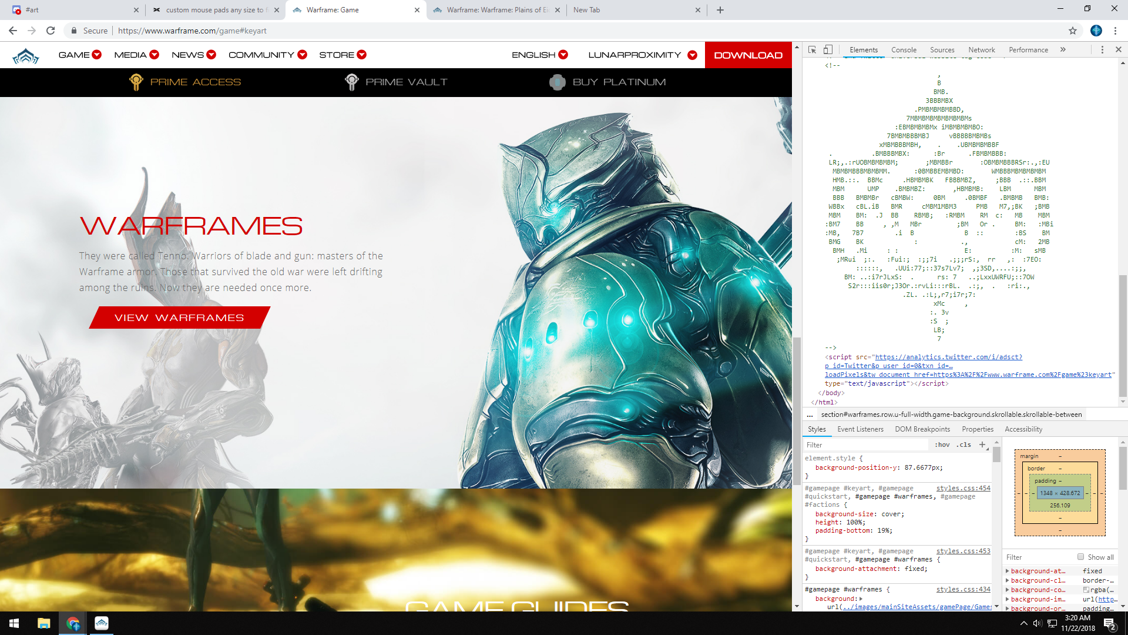Toggle the :hov element state panel
The image size is (1128, 635).
point(942,444)
